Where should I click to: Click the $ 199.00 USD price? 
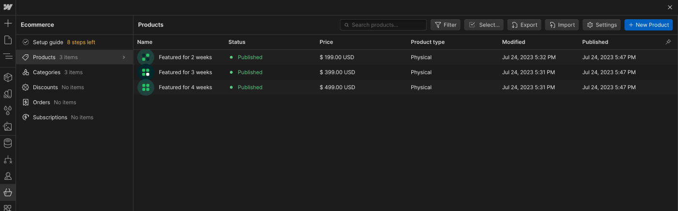337,57
